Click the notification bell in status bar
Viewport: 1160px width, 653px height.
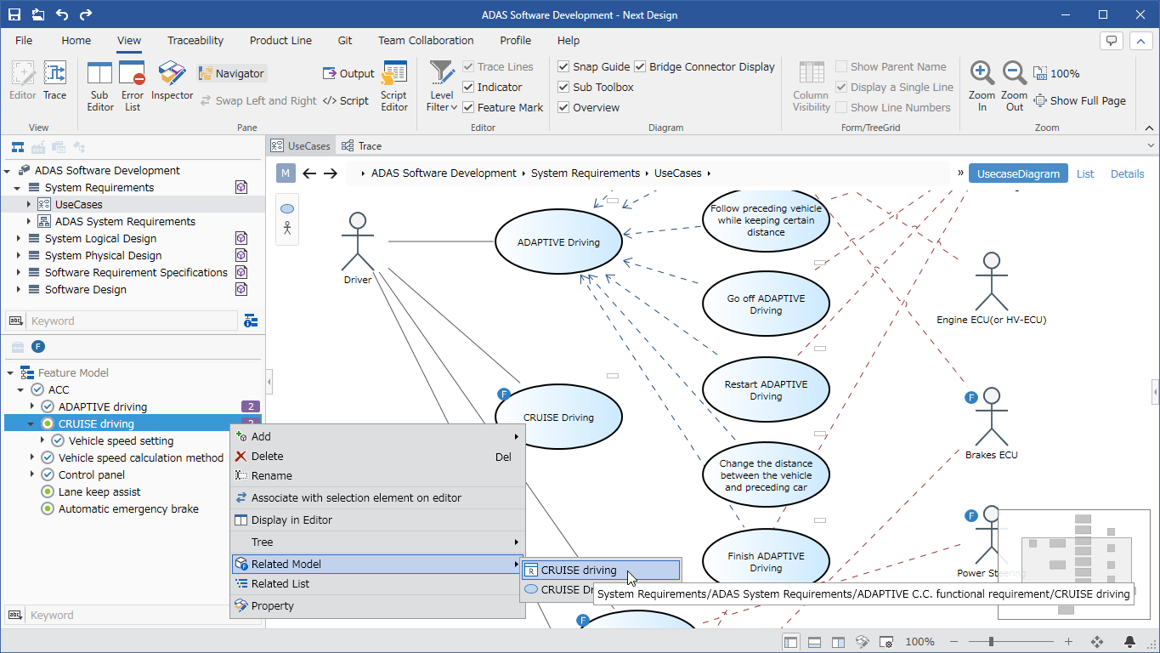click(x=1130, y=642)
